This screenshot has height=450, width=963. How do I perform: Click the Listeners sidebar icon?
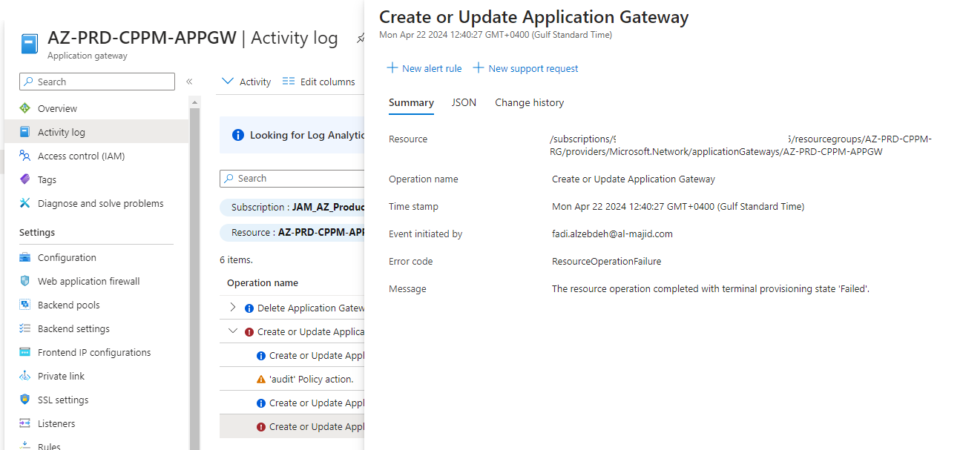point(25,423)
